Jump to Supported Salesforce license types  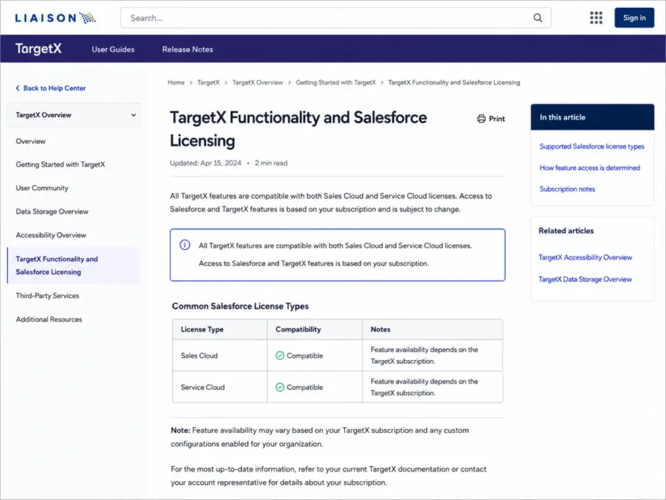592,146
